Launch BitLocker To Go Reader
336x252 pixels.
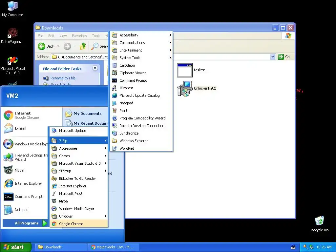(x=79, y=178)
